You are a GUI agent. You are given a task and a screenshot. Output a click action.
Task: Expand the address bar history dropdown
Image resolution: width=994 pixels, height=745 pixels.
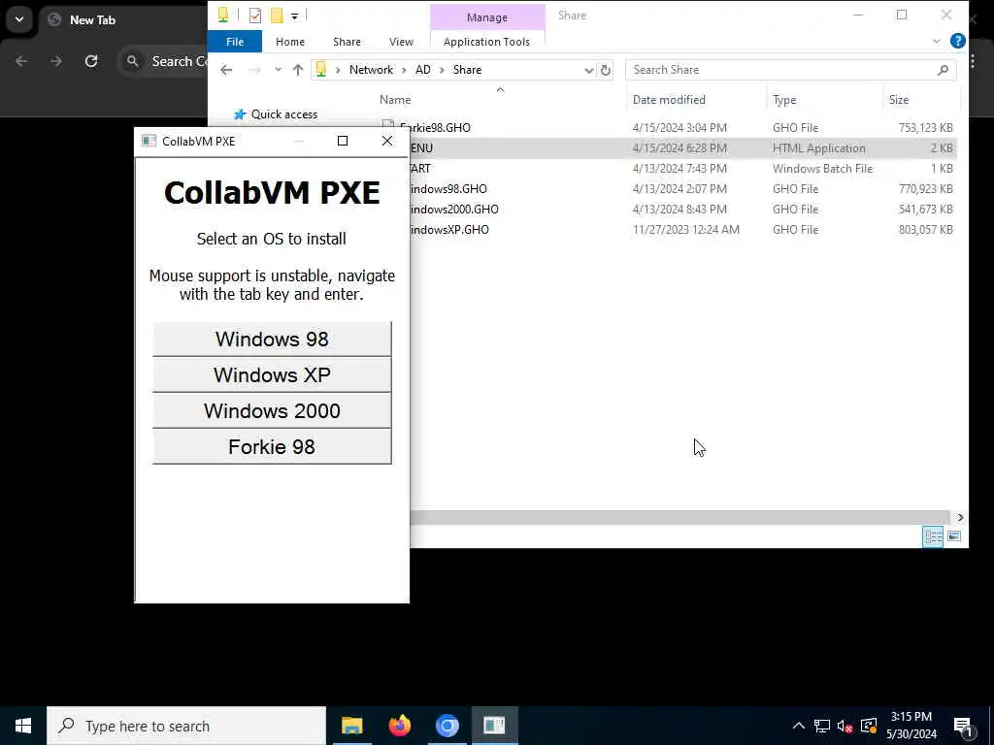[x=588, y=70]
